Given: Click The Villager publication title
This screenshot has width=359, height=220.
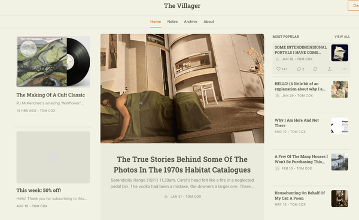Looking at the screenshot, I should click(x=182, y=6).
